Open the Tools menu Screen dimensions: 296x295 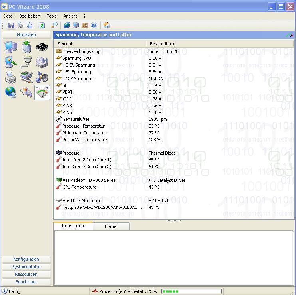click(52, 16)
